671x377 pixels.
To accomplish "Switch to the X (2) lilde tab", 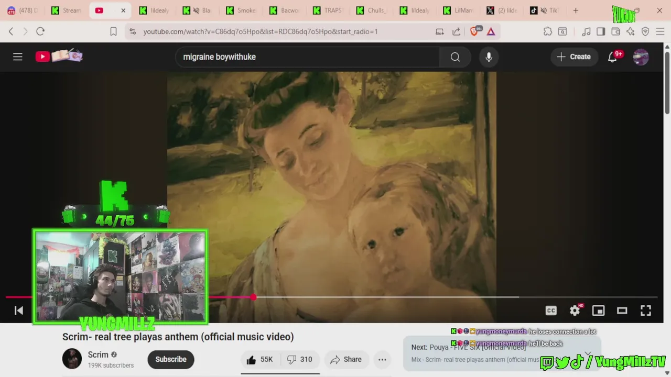I will [501, 10].
